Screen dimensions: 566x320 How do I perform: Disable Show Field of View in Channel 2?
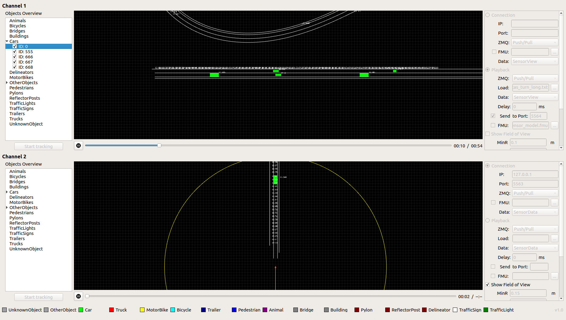point(487,284)
